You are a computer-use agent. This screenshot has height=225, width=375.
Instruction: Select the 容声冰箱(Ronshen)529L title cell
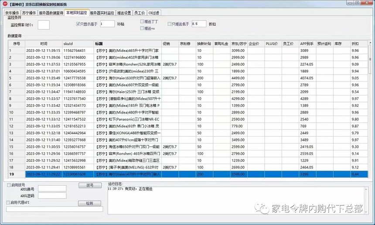[x=128, y=65]
